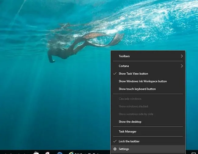This screenshot has height=154, width=198.
Task: Select Show the desktop
Action: tap(148, 122)
